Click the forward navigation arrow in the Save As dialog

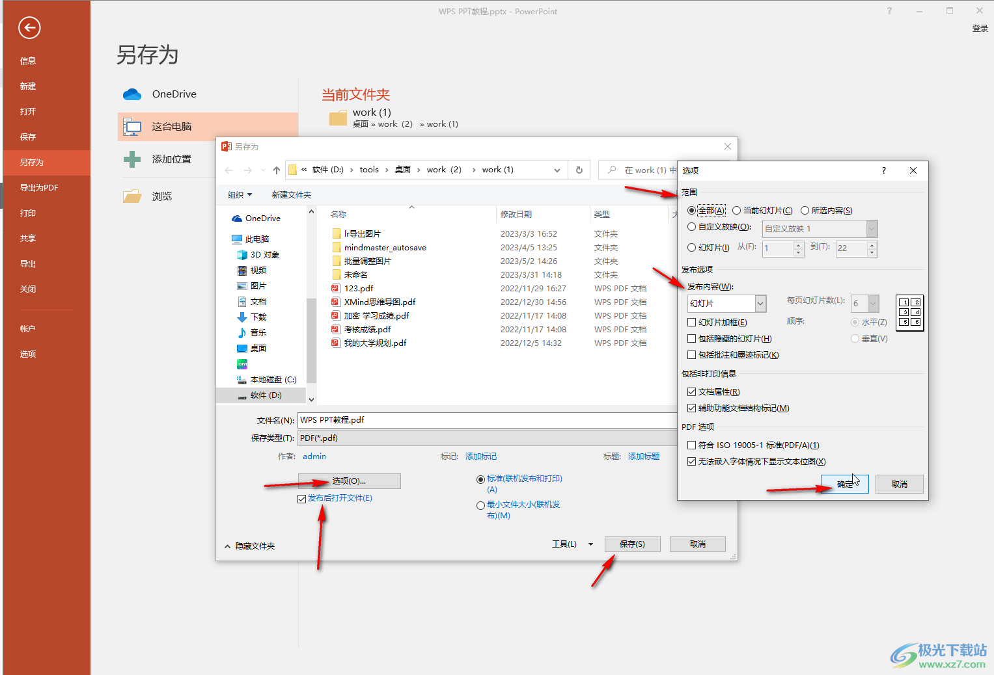click(248, 170)
